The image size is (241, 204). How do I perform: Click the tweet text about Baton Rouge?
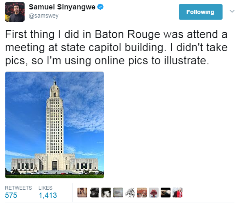(x=116, y=48)
